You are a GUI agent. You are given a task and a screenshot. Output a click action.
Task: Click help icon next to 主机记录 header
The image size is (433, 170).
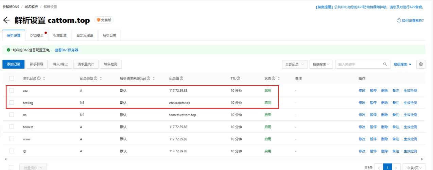39,78
